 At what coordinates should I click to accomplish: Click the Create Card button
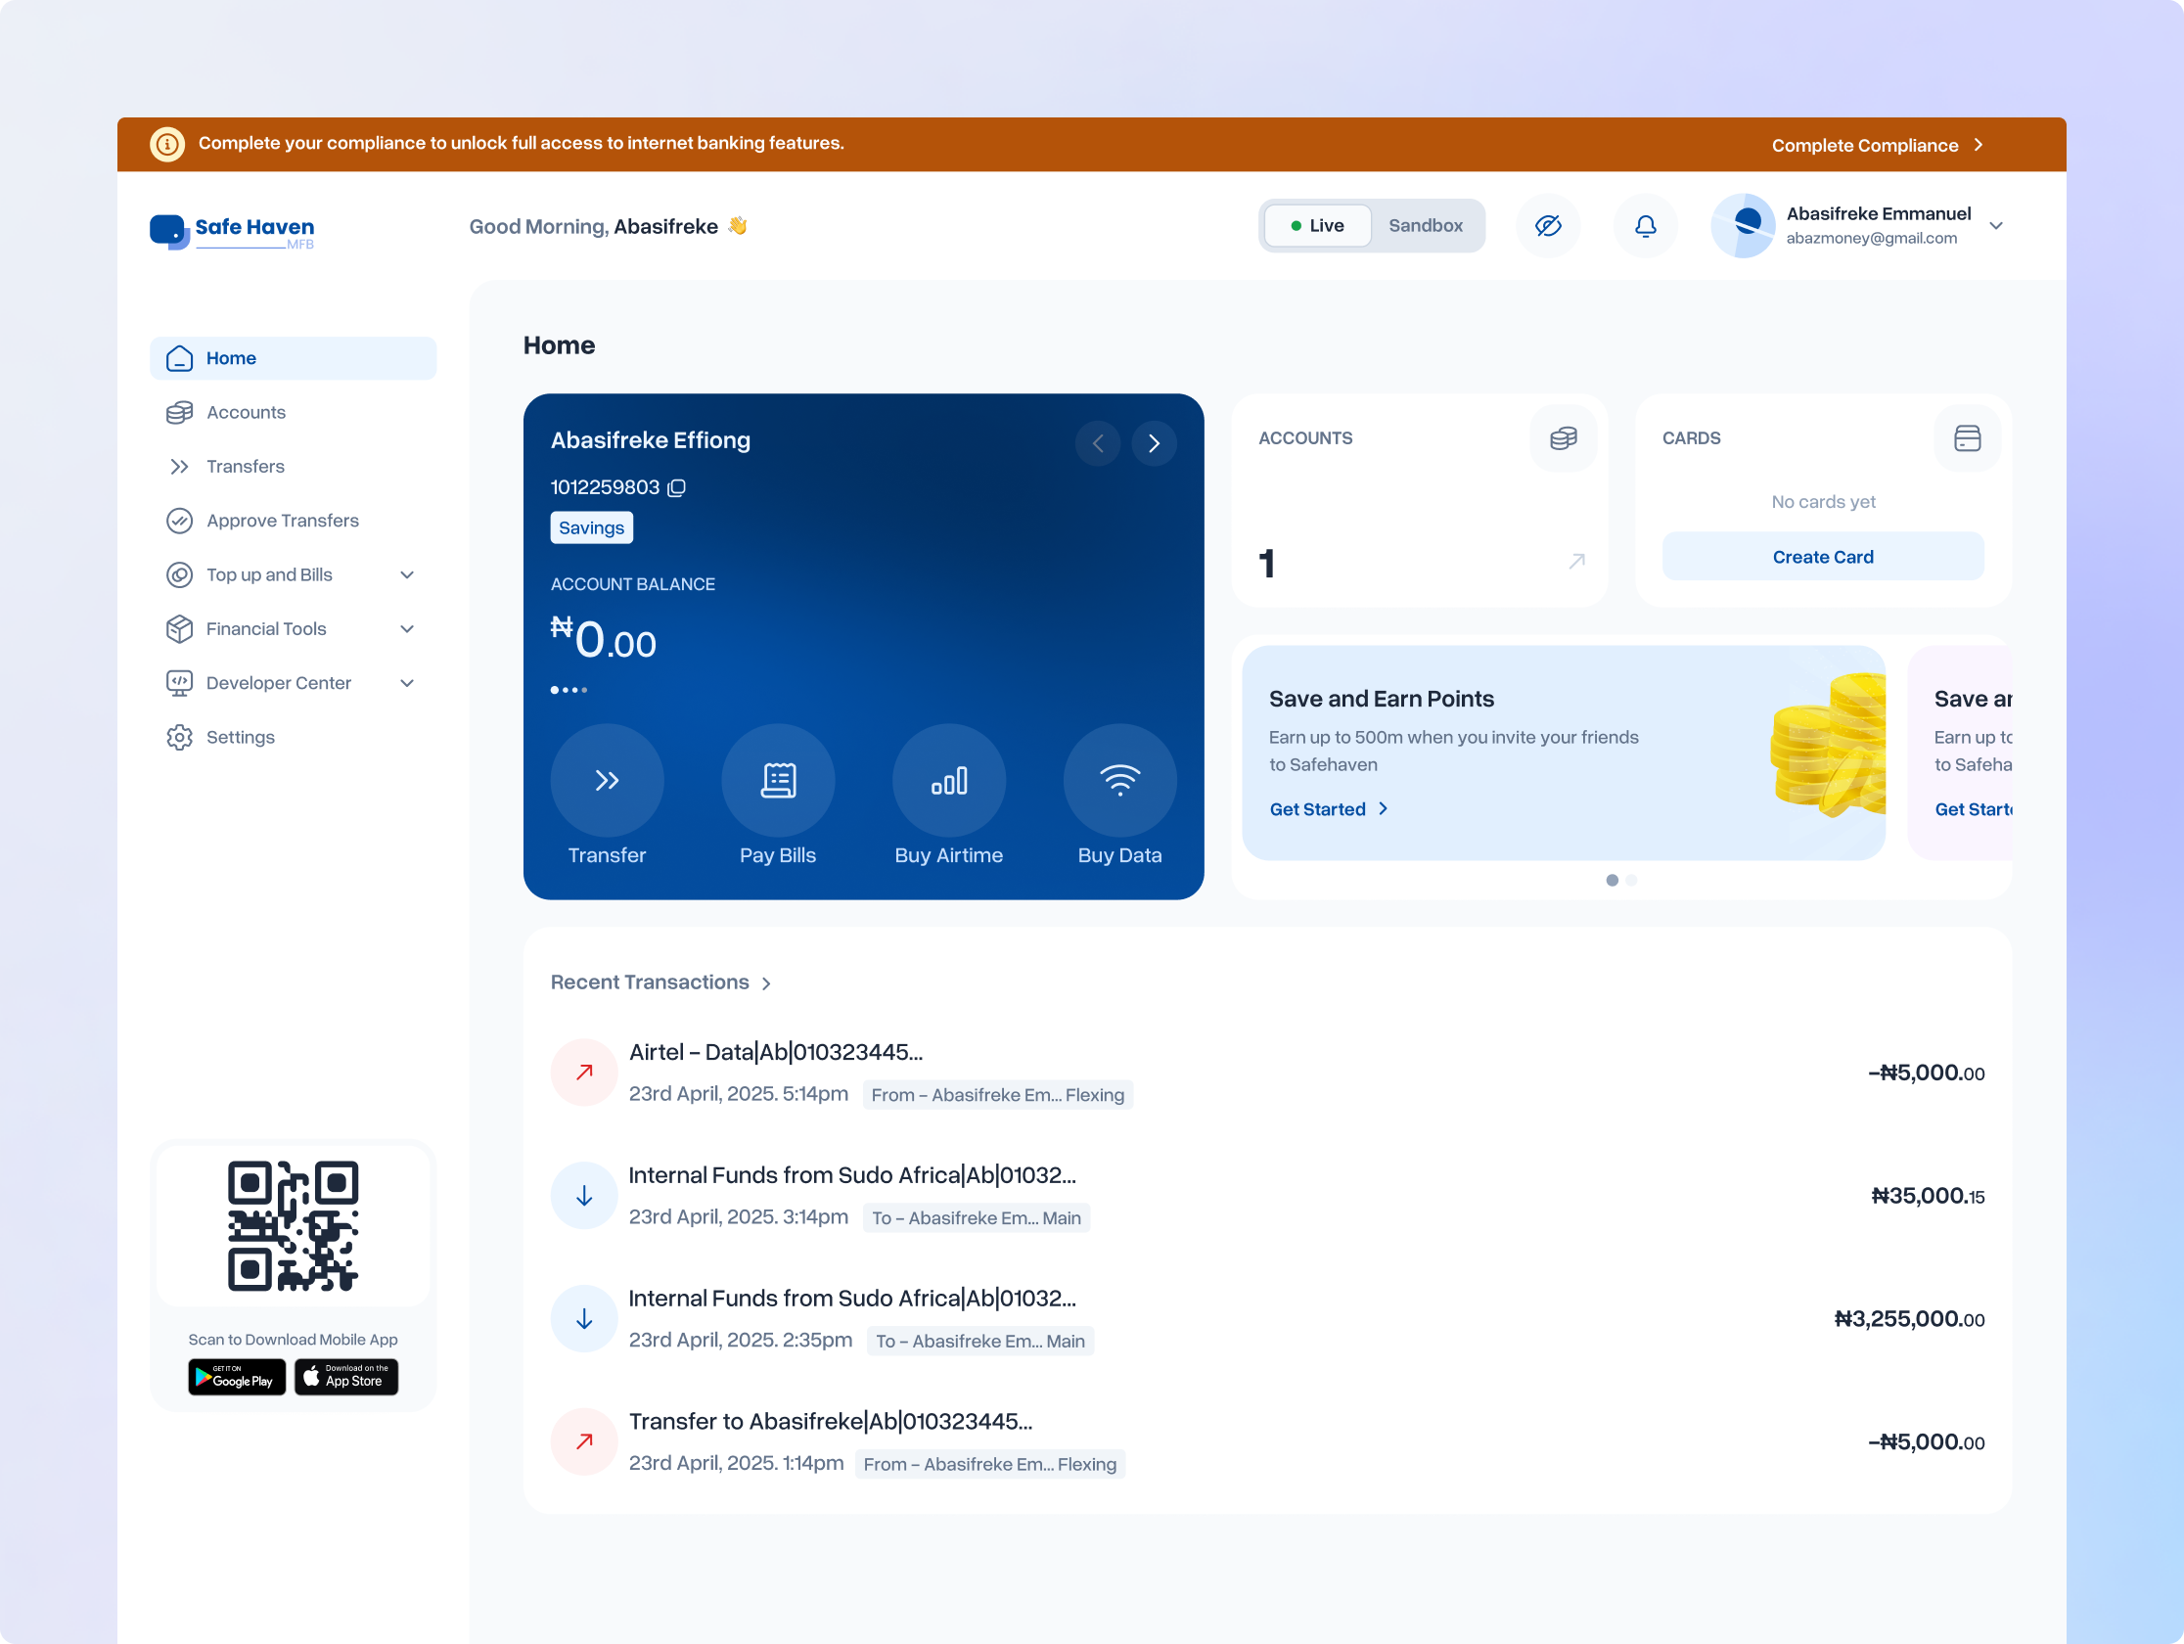pyautogui.click(x=1822, y=557)
